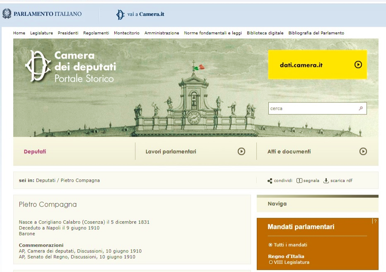Image resolution: width=386 pixels, height=272 pixels.
Task: Select the Tutti i mandati radio option
Action: pos(270,245)
